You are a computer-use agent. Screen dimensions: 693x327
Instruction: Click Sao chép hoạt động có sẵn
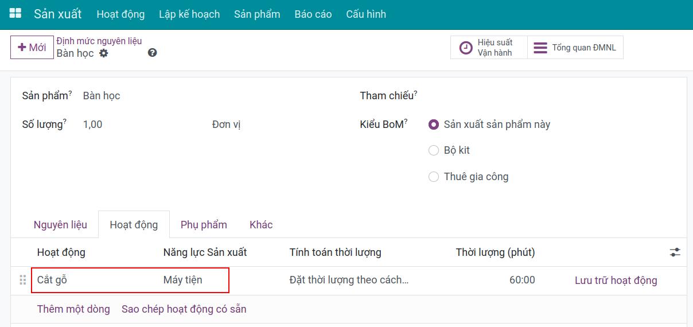(184, 309)
